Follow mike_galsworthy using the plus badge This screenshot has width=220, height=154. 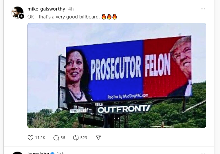21,16
